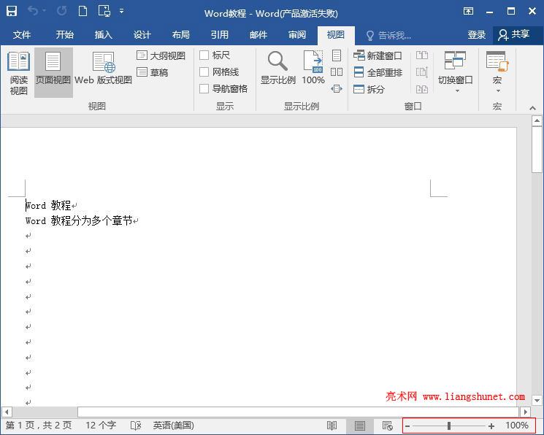Screen dimensions: 544x435
Task: Open the 显示比例 zoom dialog
Action: 277,69
